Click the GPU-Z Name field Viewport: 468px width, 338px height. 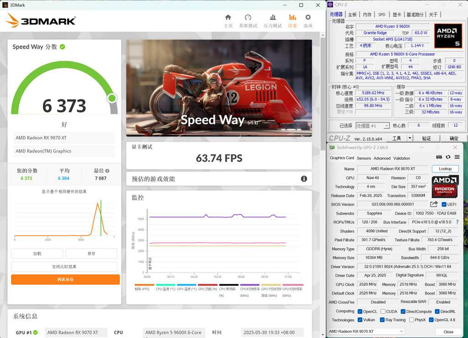(393, 169)
